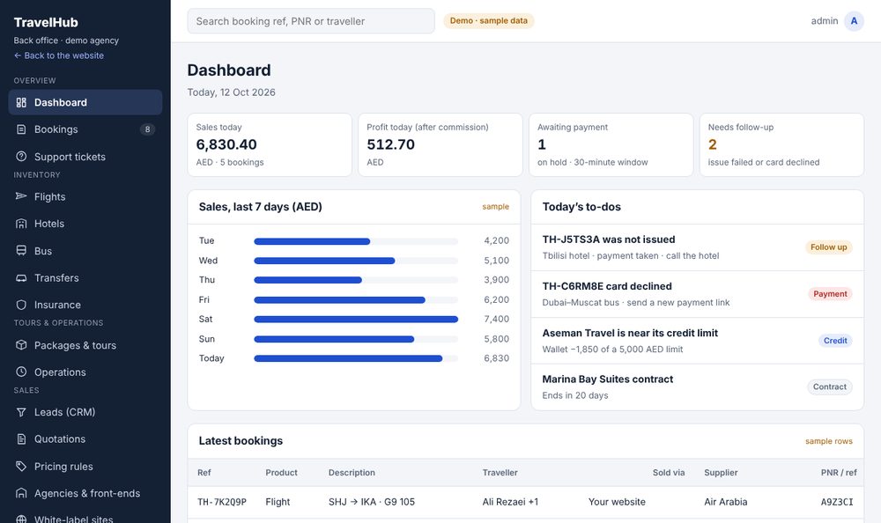Click the Sales today card
This screenshot has width=881, height=523.
(x=270, y=145)
